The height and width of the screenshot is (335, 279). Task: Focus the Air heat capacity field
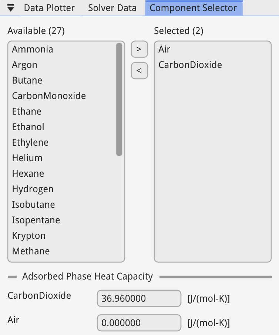(139, 323)
